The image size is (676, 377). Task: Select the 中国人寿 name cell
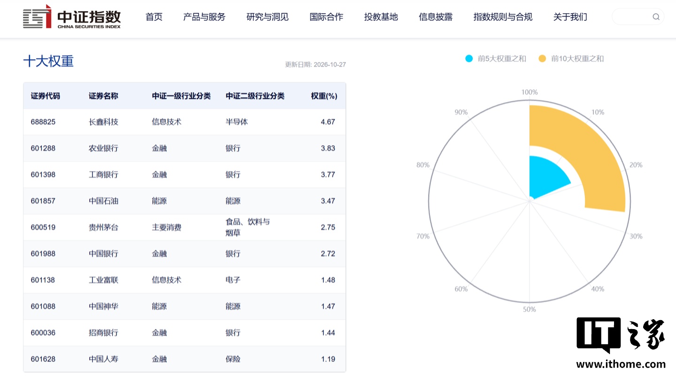[103, 359]
